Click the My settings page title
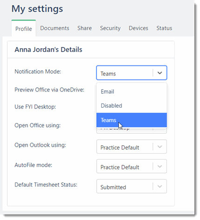The height and width of the screenshot is (220, 200). tap(37, 9)
